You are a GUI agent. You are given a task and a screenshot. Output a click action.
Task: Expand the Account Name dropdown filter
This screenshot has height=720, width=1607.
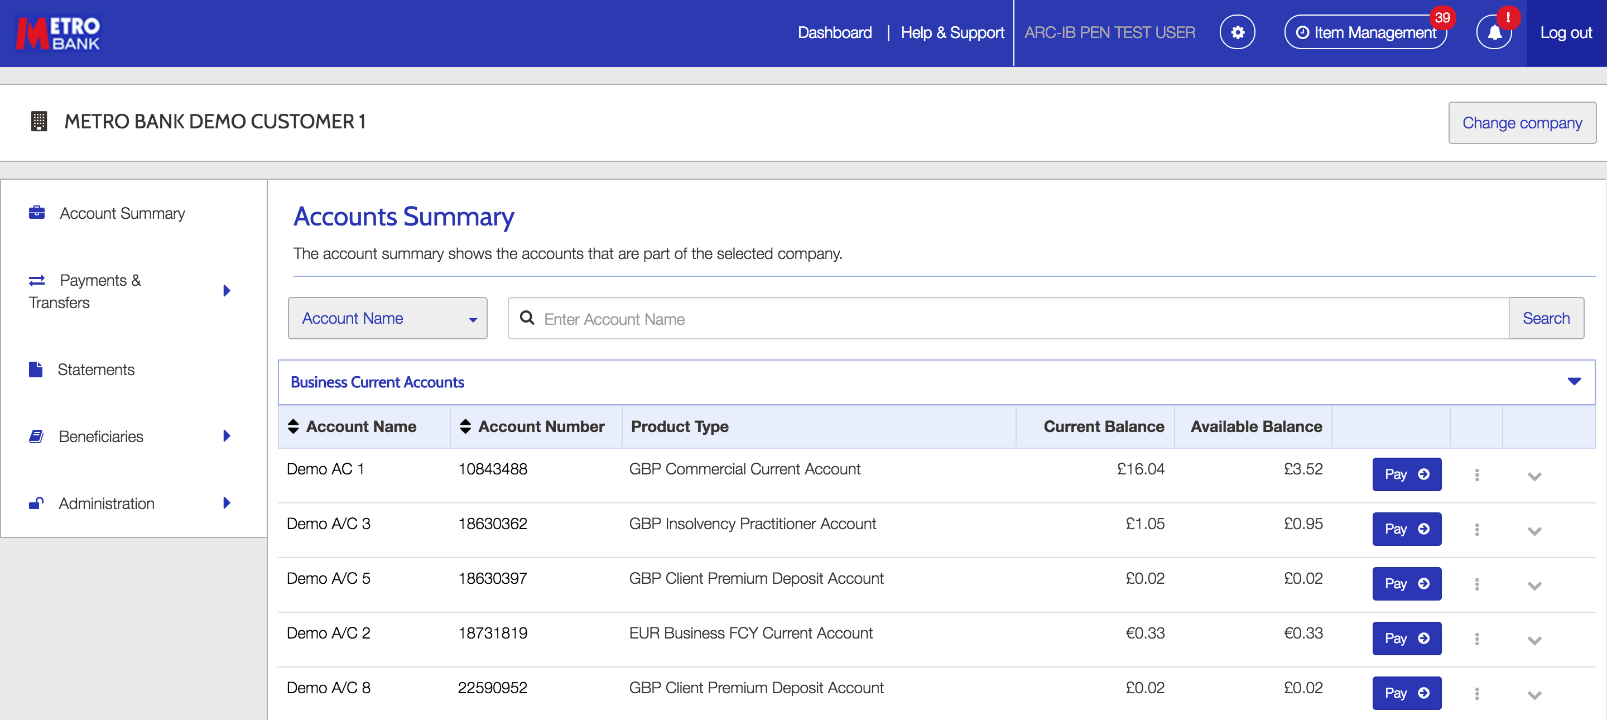(x=471, y=318)
